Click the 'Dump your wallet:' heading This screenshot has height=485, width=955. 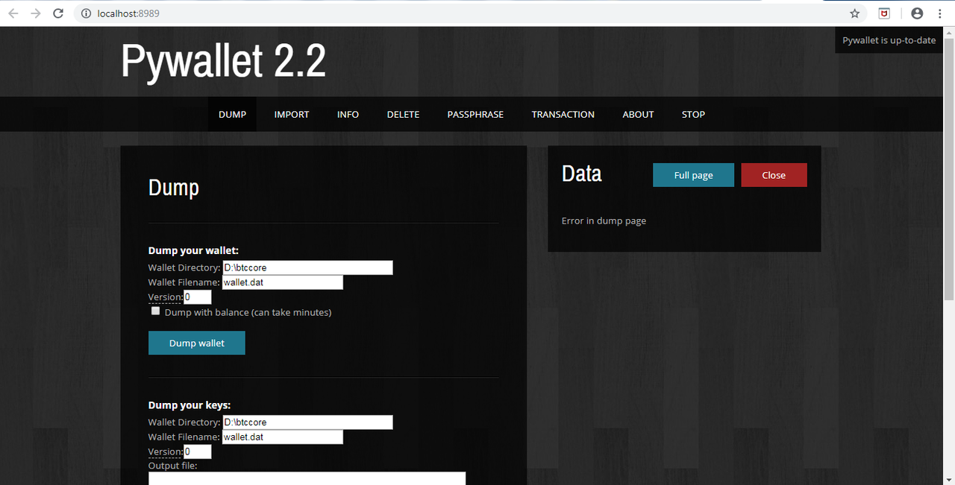click(x=193, y=251)
